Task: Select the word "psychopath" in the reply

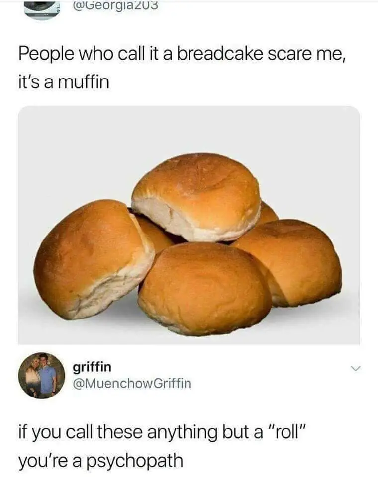Action: (134, 462)
